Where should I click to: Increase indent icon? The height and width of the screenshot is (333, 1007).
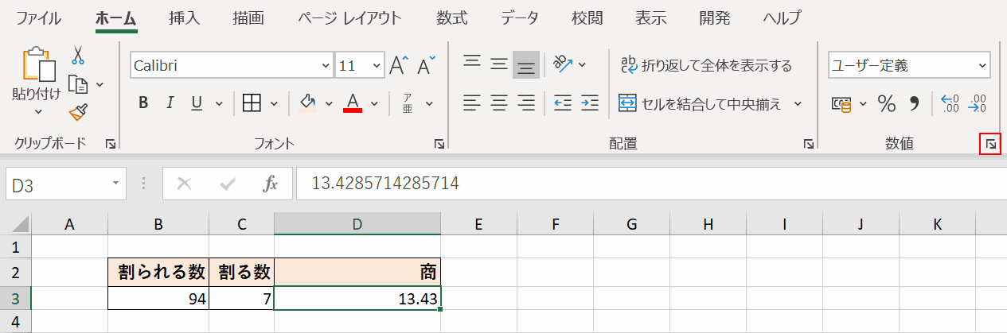[x=590, y=103]
